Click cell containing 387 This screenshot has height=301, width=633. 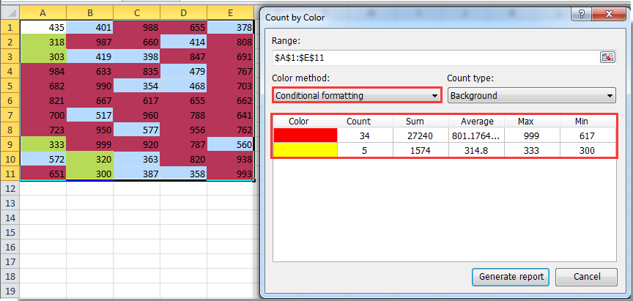136,174
